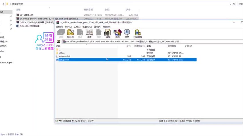Click the 2016激活工具 archive icon in Explorer
This screenshot has height=136, width=243.
pos(18,15)
